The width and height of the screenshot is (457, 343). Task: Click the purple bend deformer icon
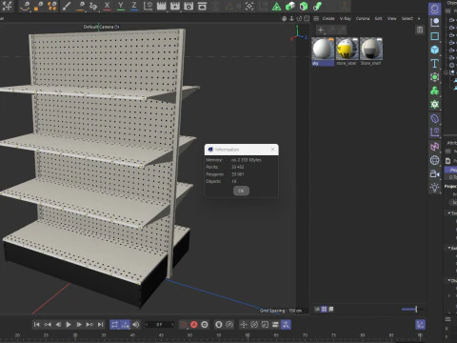click(x=435, y=118)
